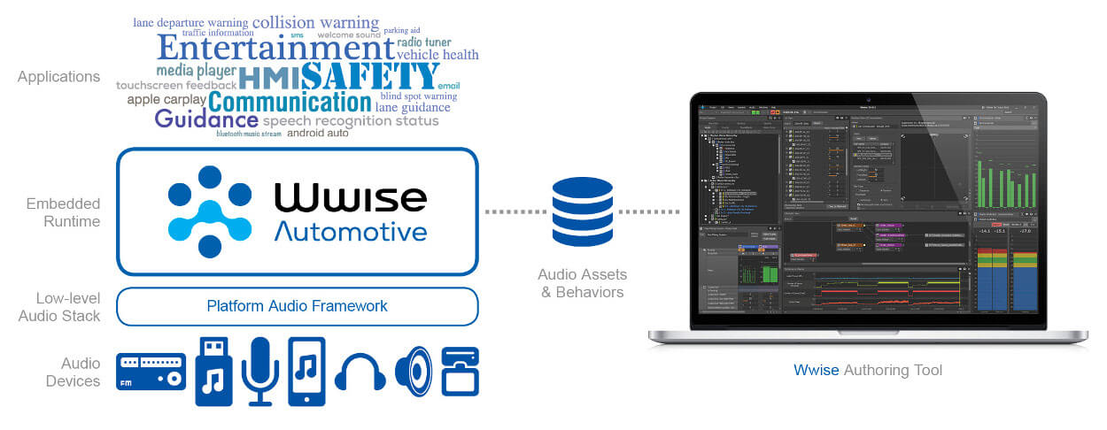Click the -14.1 meter value on laptop
The image size is (1107, 430).
point(983,233)
